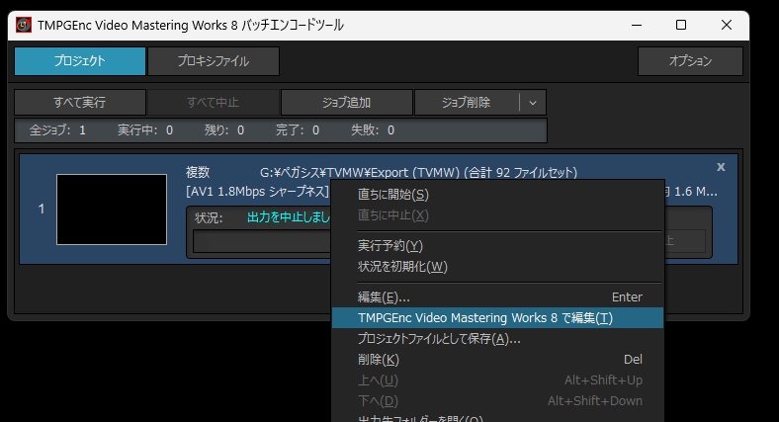Click the TMPGEnc app icon in title bar

pyautogui.click(x=24, y=25)
